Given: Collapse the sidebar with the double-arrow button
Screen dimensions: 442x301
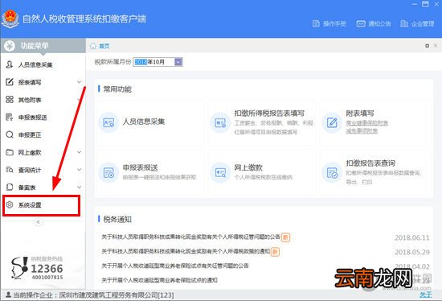Looking at the screenshot, I should 39,222.
